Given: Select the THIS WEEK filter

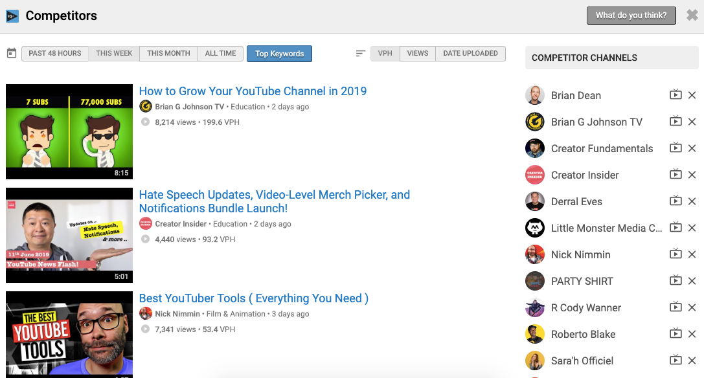Looking at the screenshot, I should click(x=114, y=54).
